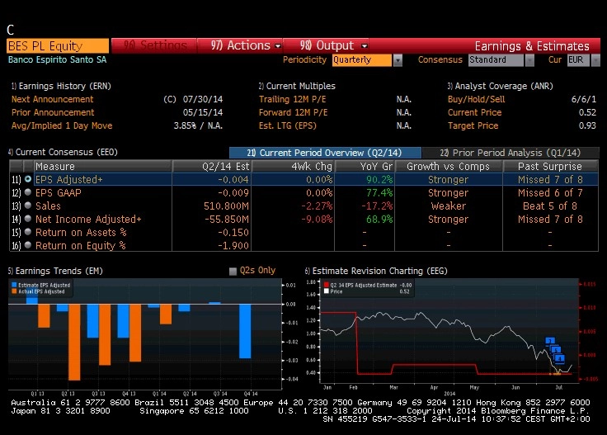
Task: Click the Est. LTG (EPS) label
Action: tap(288, 125)
